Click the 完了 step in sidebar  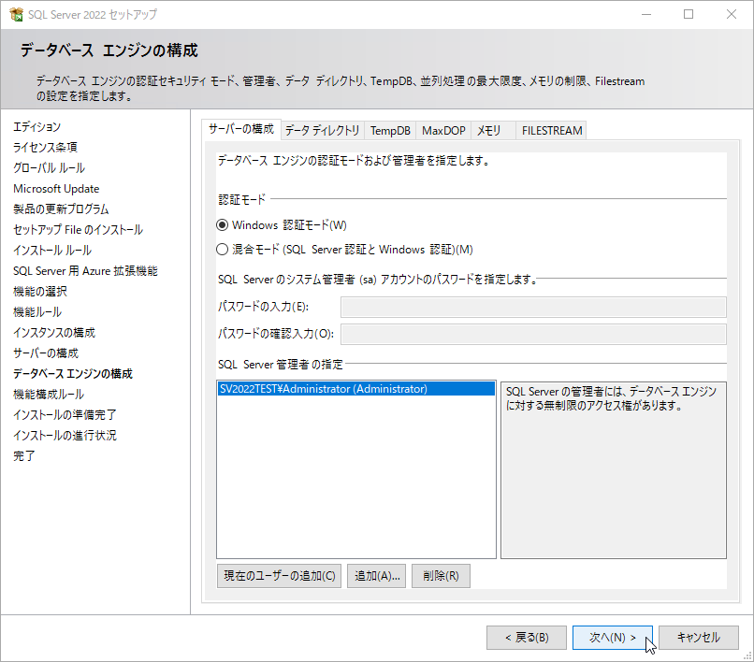click(x=24, y=456)
